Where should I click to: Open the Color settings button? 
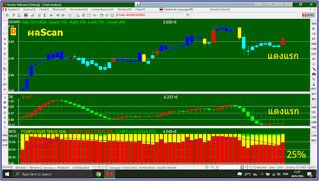coord(280,168)
